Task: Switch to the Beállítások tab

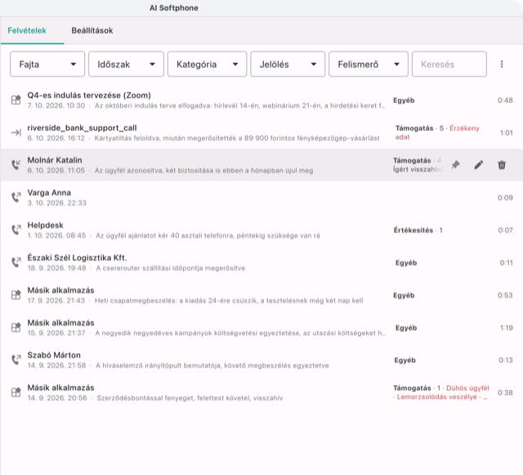Action: pos(92,31)
